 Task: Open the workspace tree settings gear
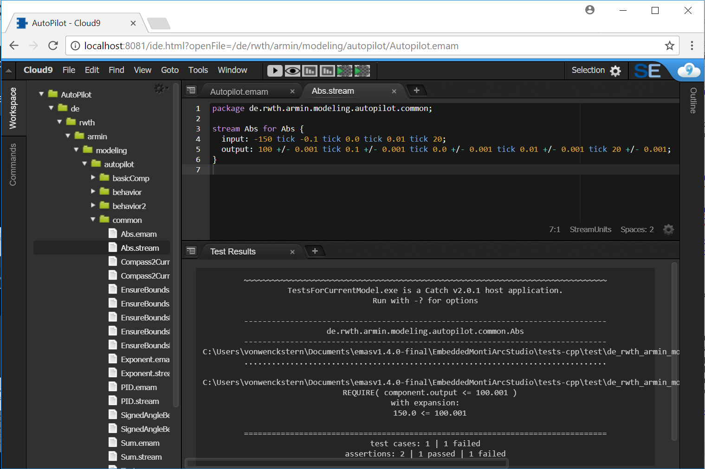(160, 88)
